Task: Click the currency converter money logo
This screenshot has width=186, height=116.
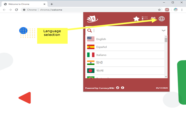Action: pyautogui.click(x=92, y=19)
